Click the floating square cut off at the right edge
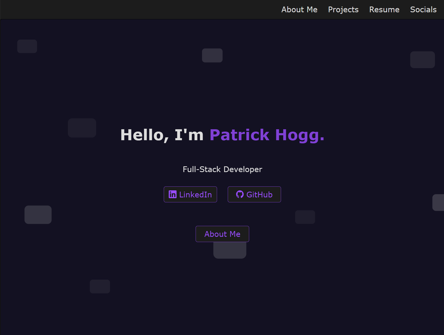 [x=438, y=203]
